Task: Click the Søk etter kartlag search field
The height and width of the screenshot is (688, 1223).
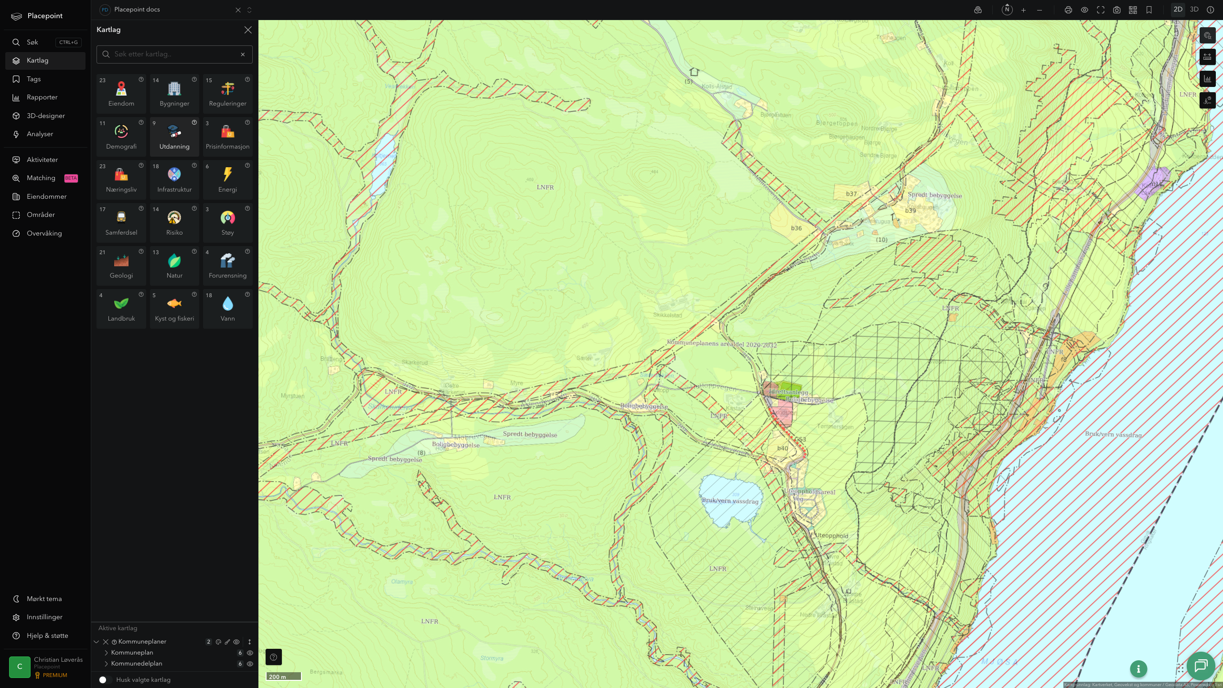Action: pos(174,54)
